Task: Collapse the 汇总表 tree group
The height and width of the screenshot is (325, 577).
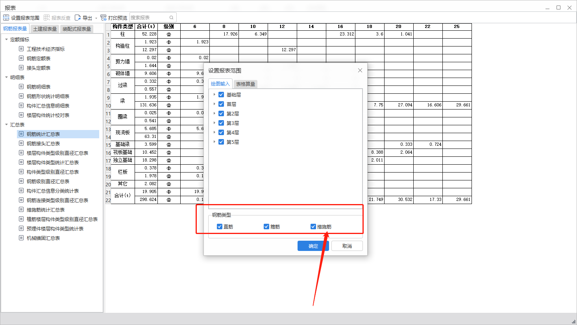Action: tap(6, 124)
